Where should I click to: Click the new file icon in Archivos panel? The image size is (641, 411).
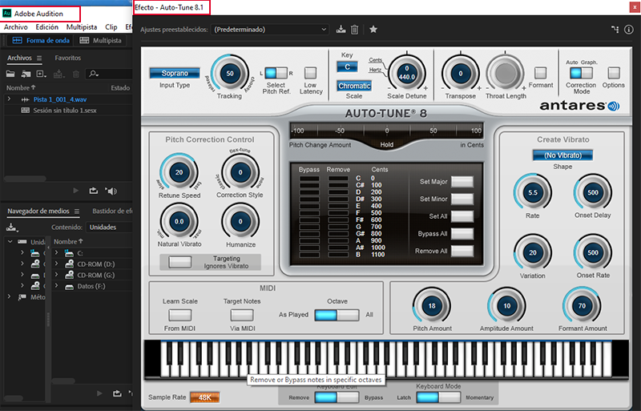pyautogui.click(x=42, y=74)
